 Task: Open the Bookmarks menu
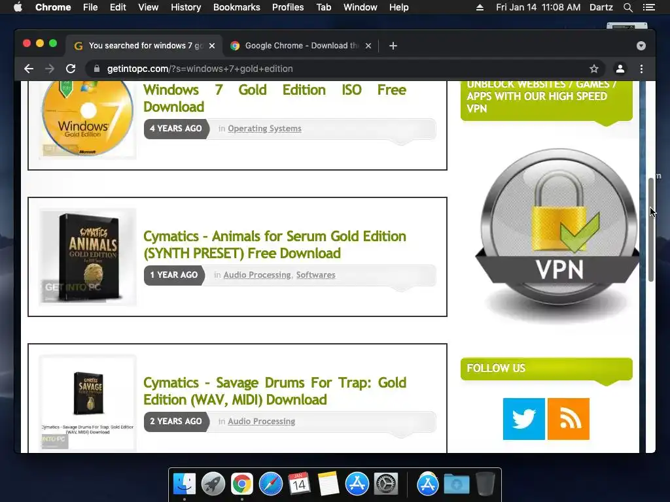click(237, 7)
